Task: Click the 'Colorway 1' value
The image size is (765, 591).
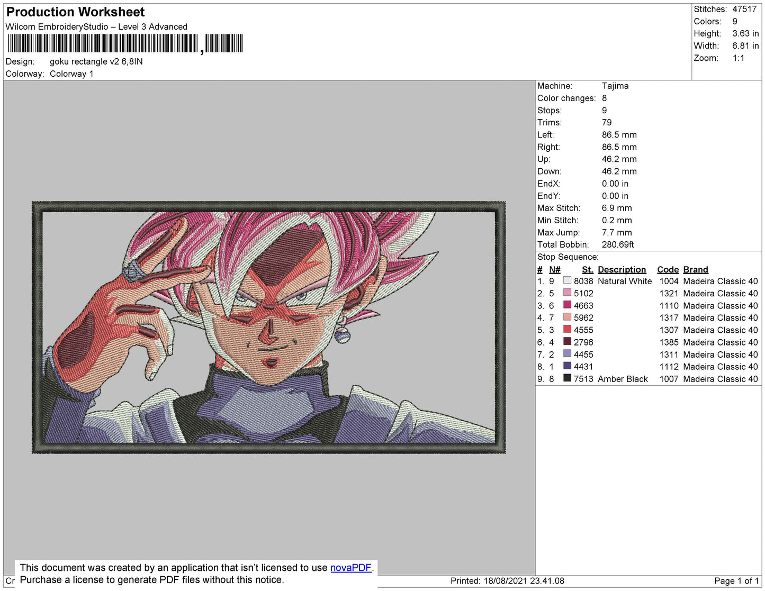Action: click(71, 74)
